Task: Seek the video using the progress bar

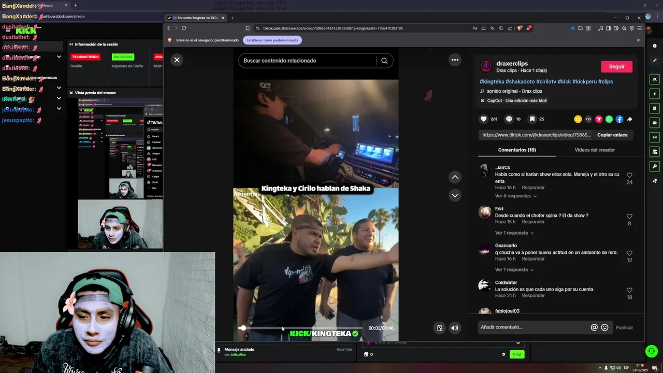Action: [x=301, y=328]
